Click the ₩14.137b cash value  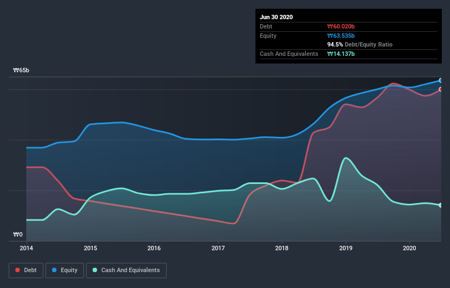tap(341, 54)
